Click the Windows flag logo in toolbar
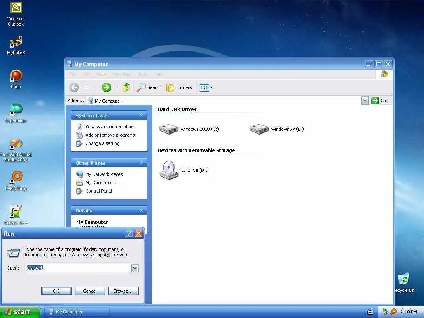The image size is (424, 318). [x=385, y=74]
